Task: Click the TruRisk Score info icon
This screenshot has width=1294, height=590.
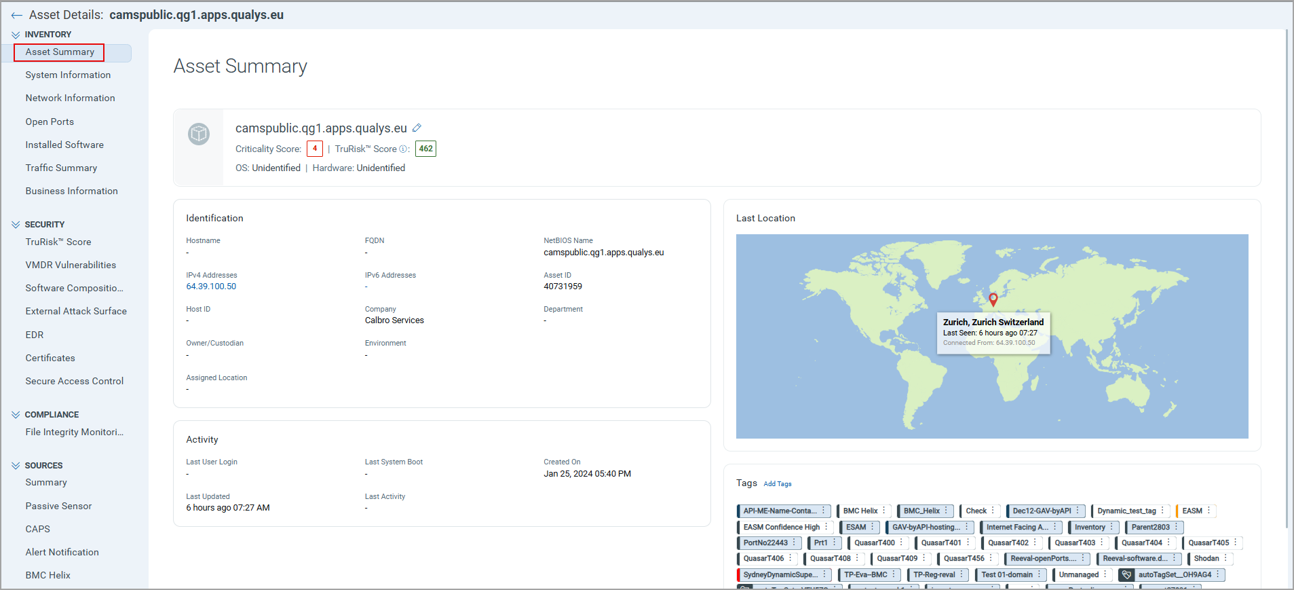Action: (403, 149)
